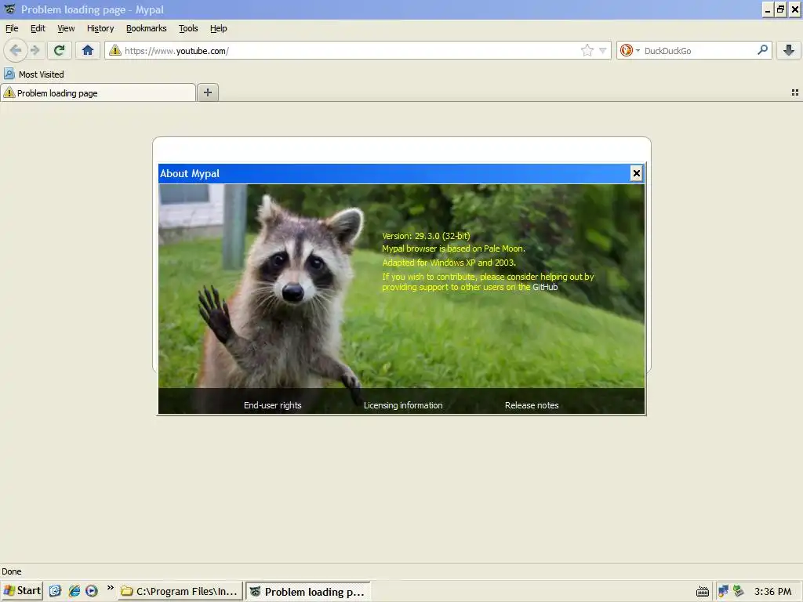Click Mypal Problem loading taskbar button
Viewport: 803px width, 602px height.
(x=307, y=592)
